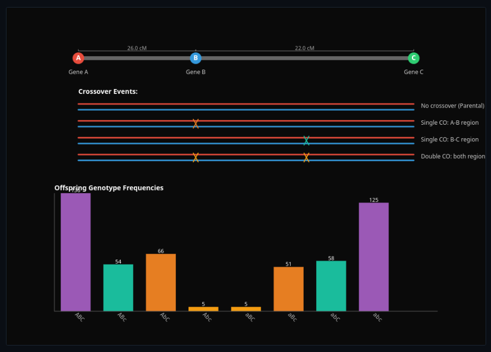Image resolution: width=491 pixels, height=352 pixels.
Task: Select the blue Gene B marker
Action: click(x=195, y=58)
